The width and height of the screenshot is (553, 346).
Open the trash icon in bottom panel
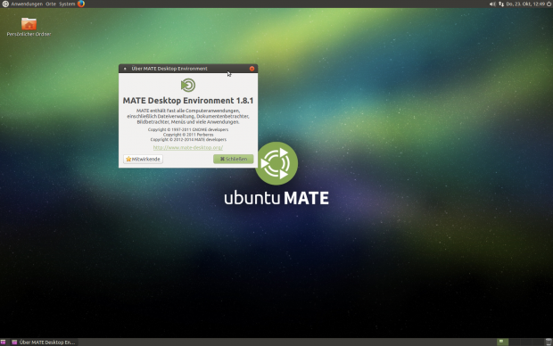pos(549,342)
